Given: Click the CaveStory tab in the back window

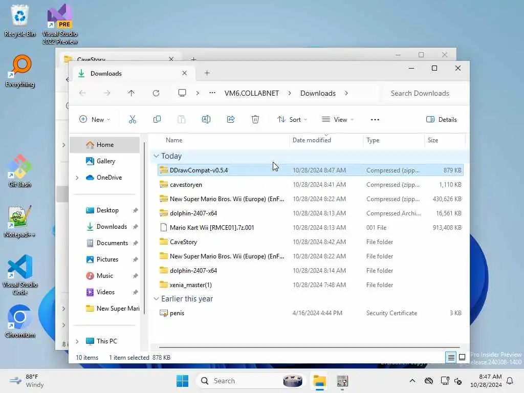Looking at the screenshot, I should click(x=91, y=59).
